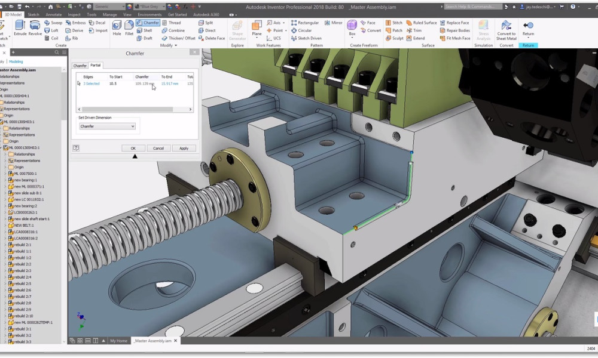Create a work Plane
Viewport: 598px width, 358px height.
[257, 27]
